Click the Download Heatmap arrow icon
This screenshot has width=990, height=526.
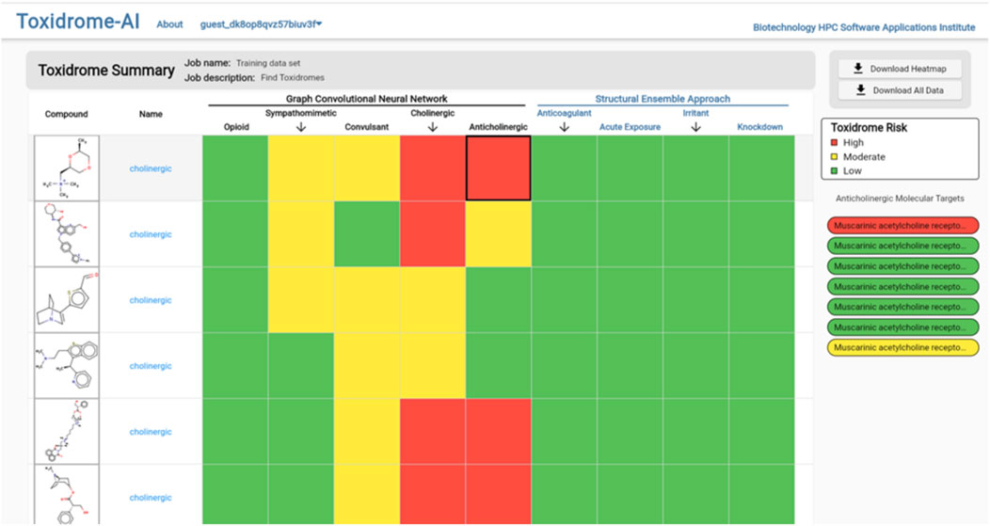click(857, 68)
